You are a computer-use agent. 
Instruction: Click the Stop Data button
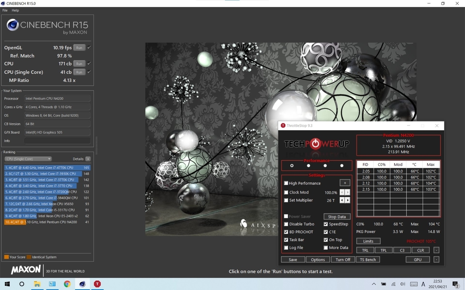(337, 217)
